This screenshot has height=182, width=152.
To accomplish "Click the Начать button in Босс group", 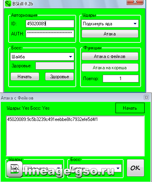I will [25, 77].
